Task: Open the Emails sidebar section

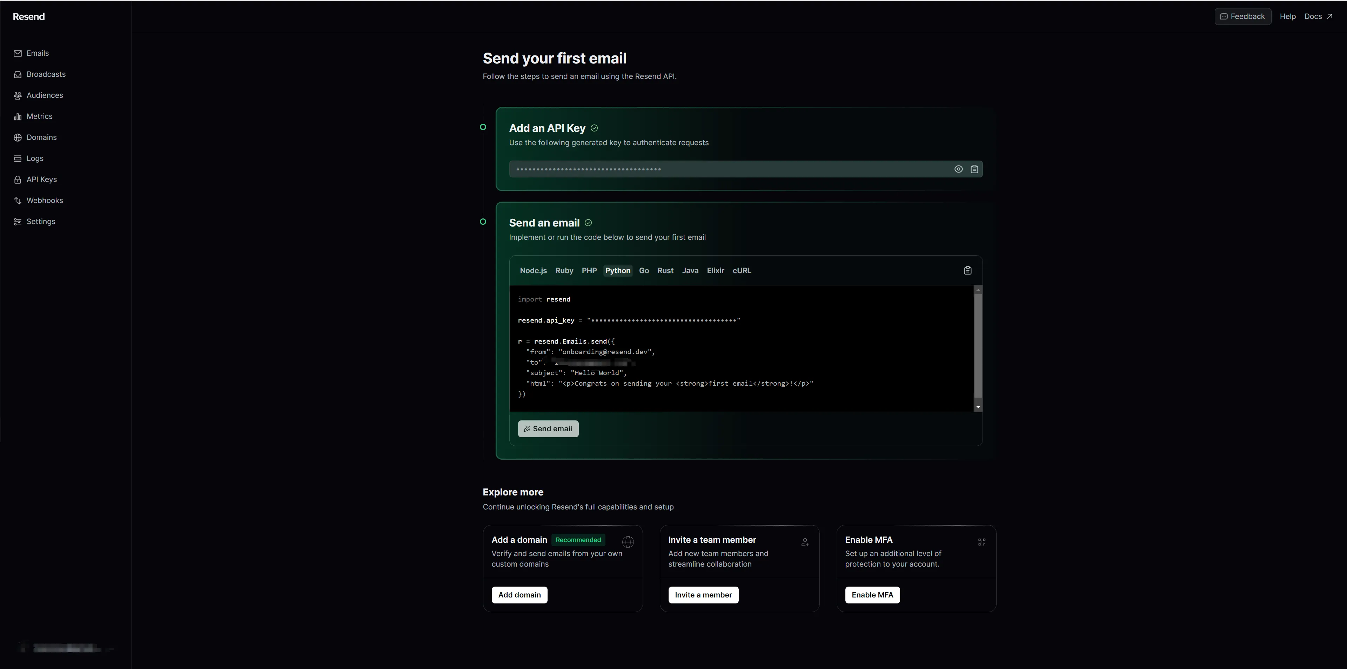Action: 37,53
